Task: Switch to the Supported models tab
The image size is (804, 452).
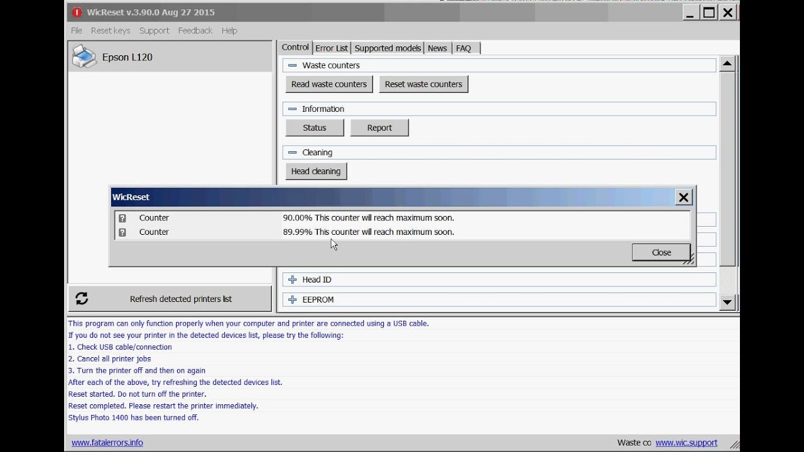Action: point(388,48)
